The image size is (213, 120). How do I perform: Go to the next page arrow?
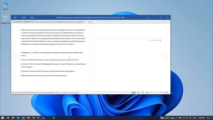pyautogui.click(x=166, y=56)
